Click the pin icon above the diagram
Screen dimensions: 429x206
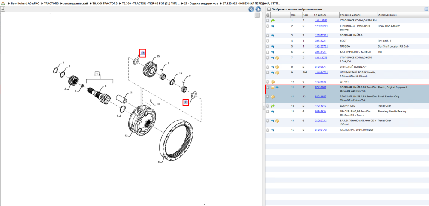point(3,9)
